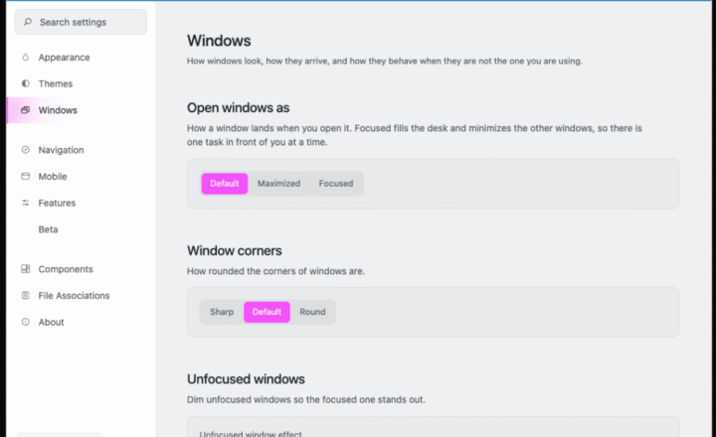Click the Components grid icon
Viewport: 716px width, 437px height.
tap(26, 269)
